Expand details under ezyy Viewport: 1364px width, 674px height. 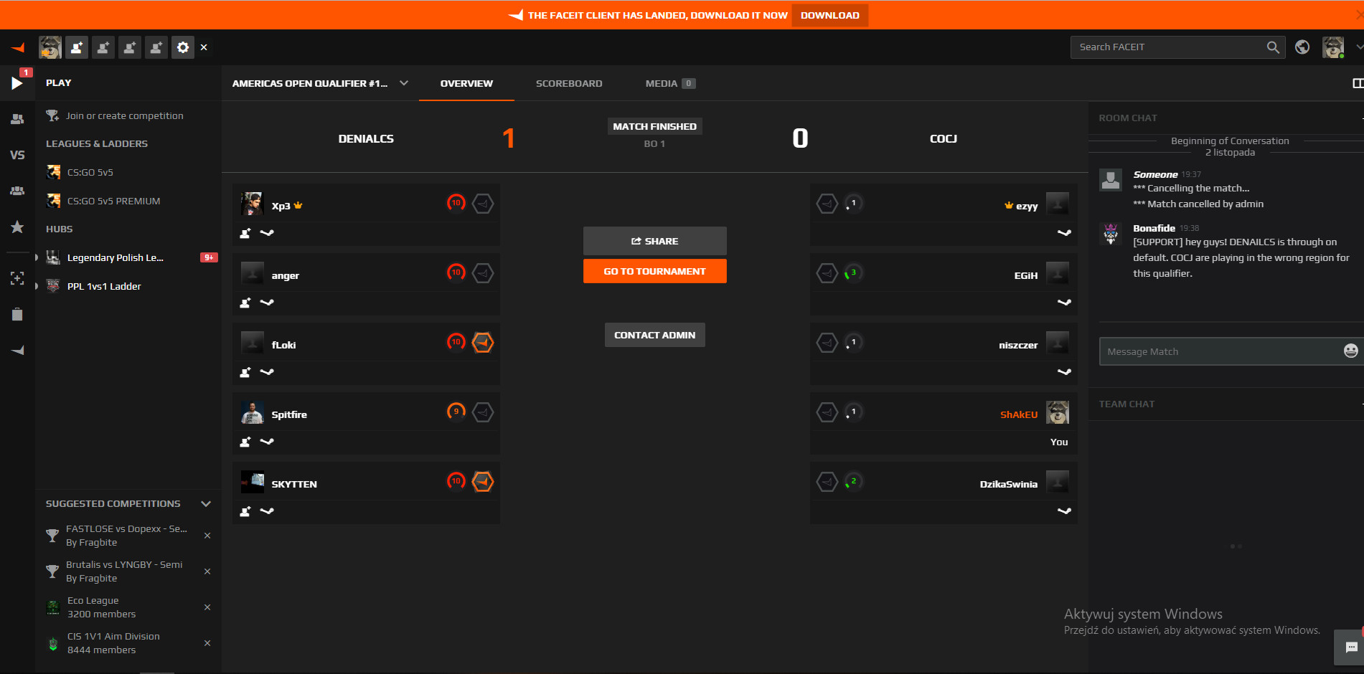click(x=1064, y=233)
